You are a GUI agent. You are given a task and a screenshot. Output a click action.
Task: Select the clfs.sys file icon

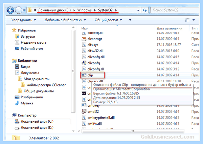tap(84, 45)
